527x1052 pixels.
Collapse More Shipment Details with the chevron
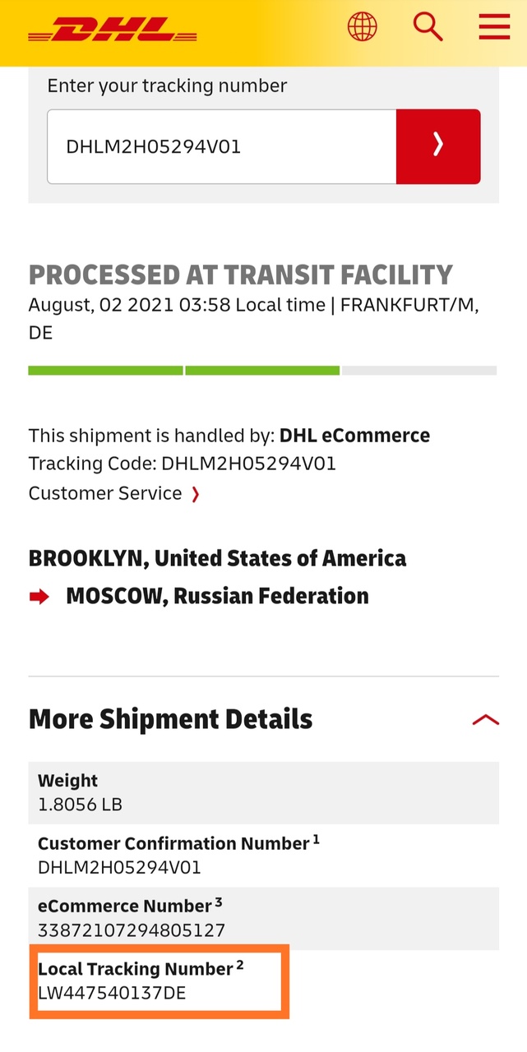click(x=485, y=720)
